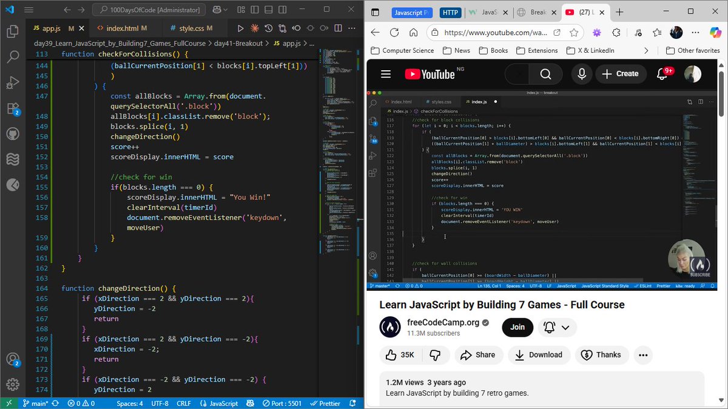Open the channel notification preference dropdown
728x409 pixels.
point(558,327)
